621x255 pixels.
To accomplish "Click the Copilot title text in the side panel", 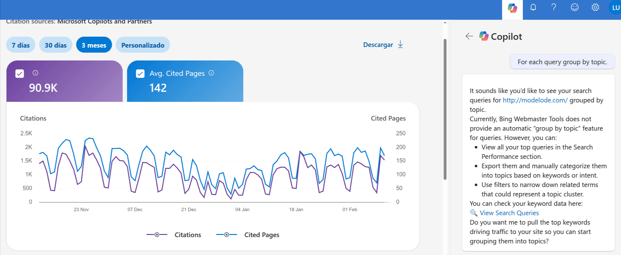I will [x=506, y=37].
